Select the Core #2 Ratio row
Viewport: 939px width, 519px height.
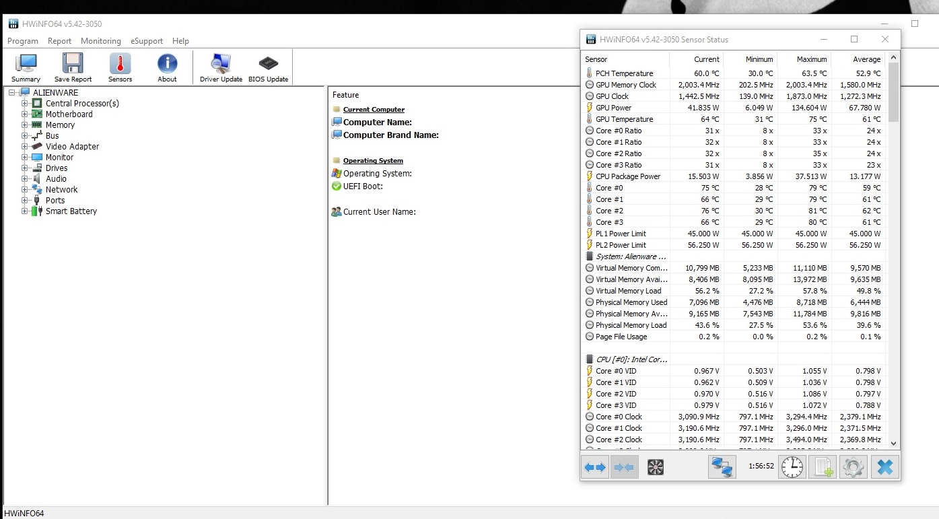[734, 153]
